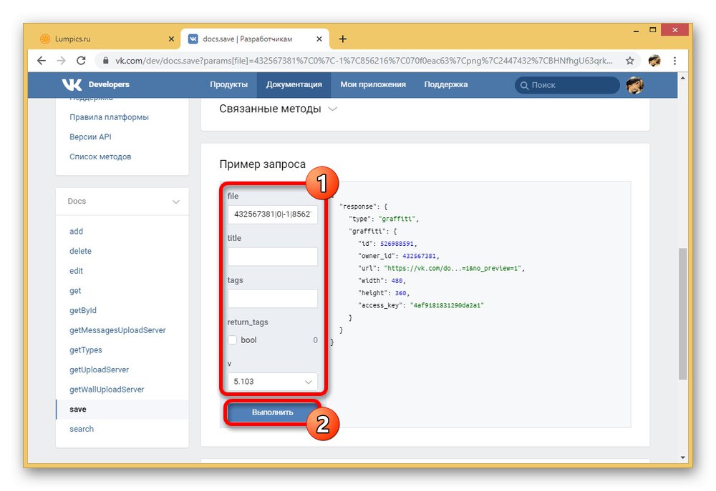Click the owner_id value 432567381

pyautogui.click(x=419, y=256)
